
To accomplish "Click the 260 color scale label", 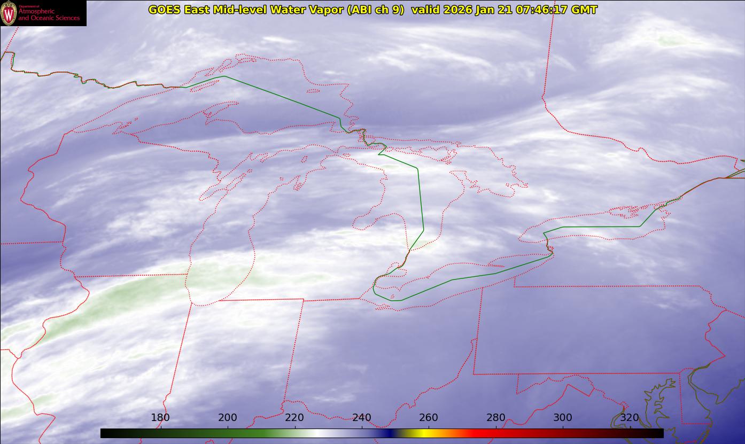I will [x=429, y=417].
